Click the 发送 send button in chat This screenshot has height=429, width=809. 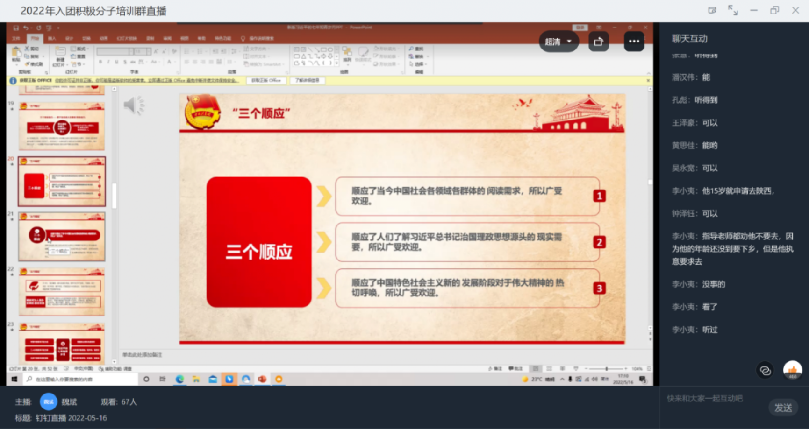tap(783, 408)
